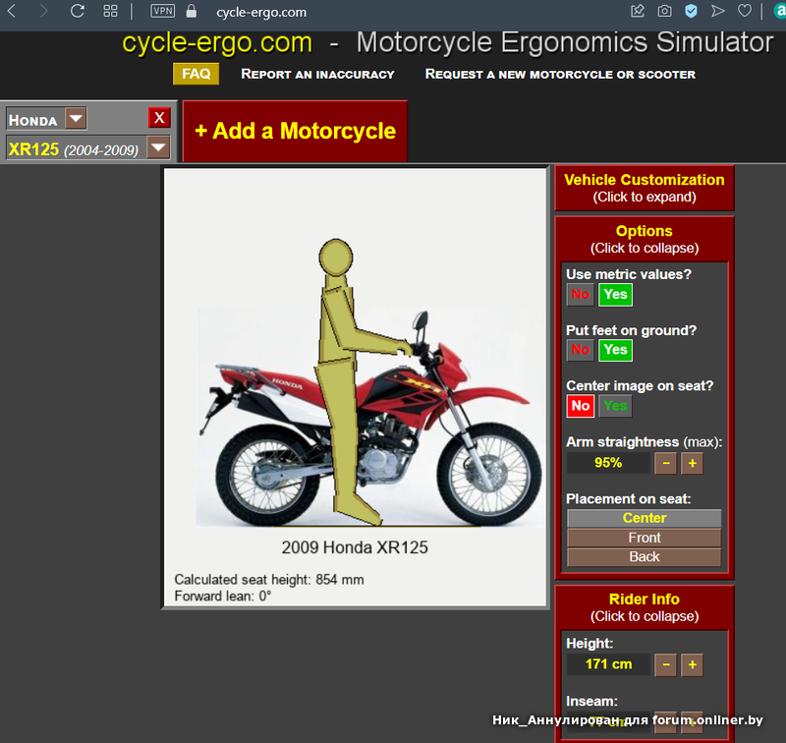This screenshot has width=786, height=743.
Task: Expand the Vehicle Customization panel
Action: 645,188
